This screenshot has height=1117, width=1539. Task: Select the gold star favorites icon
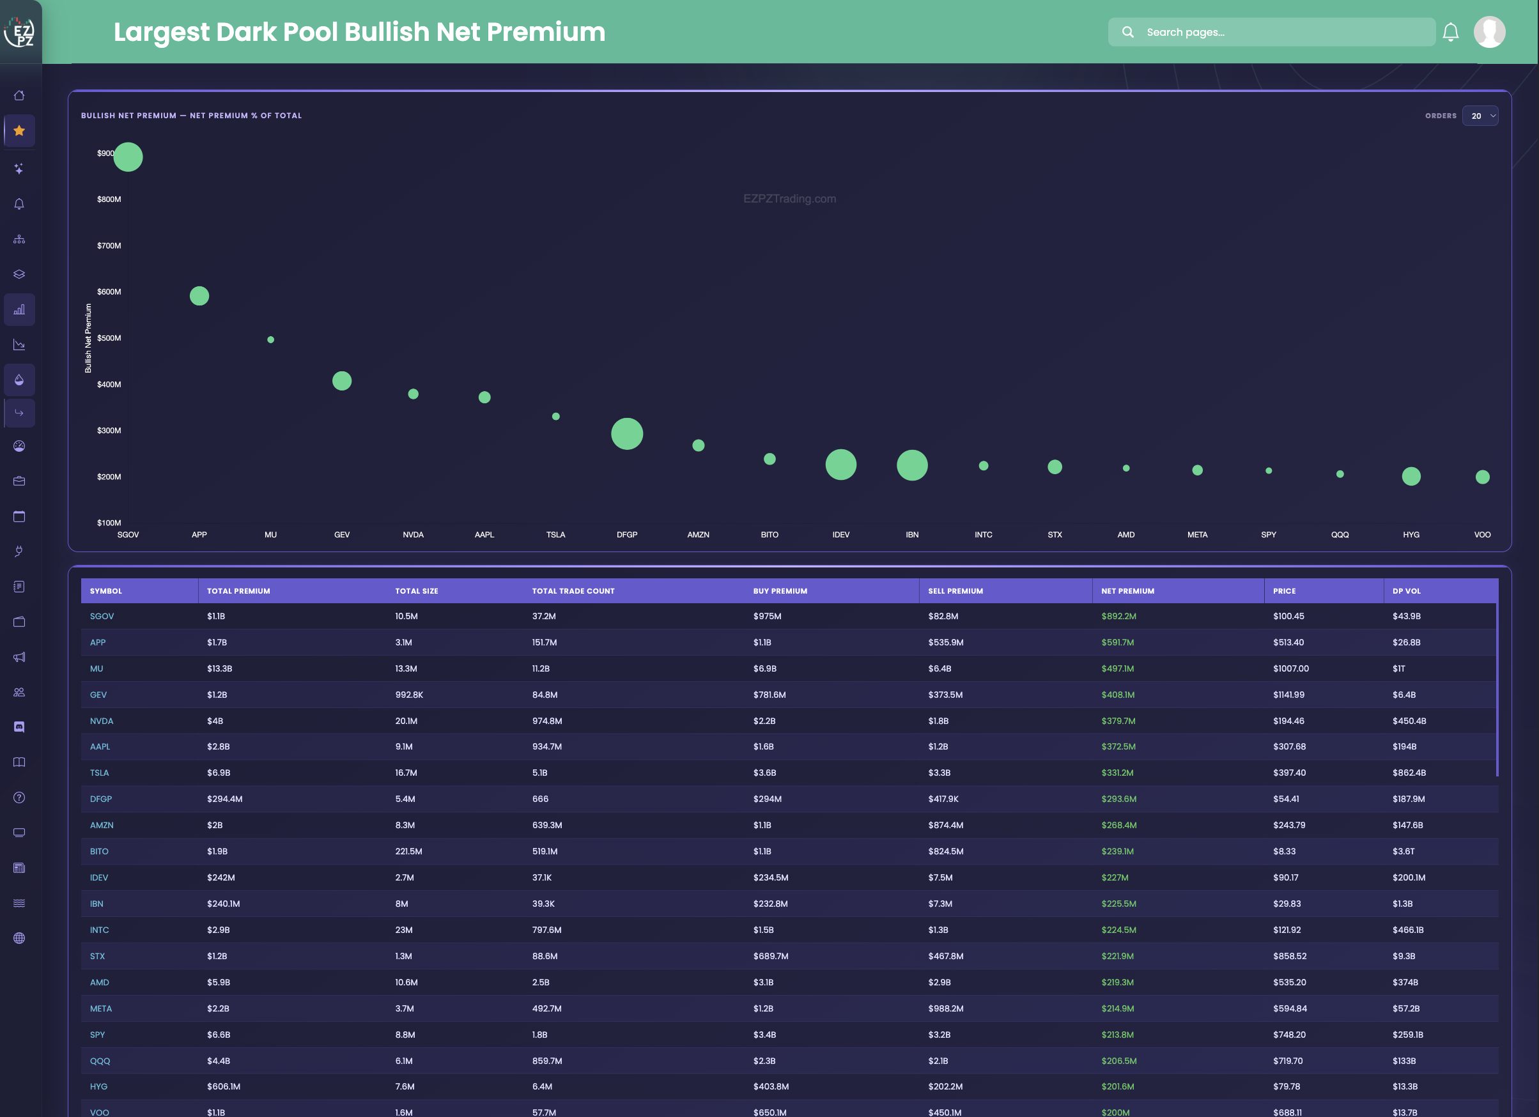point(19,130)
